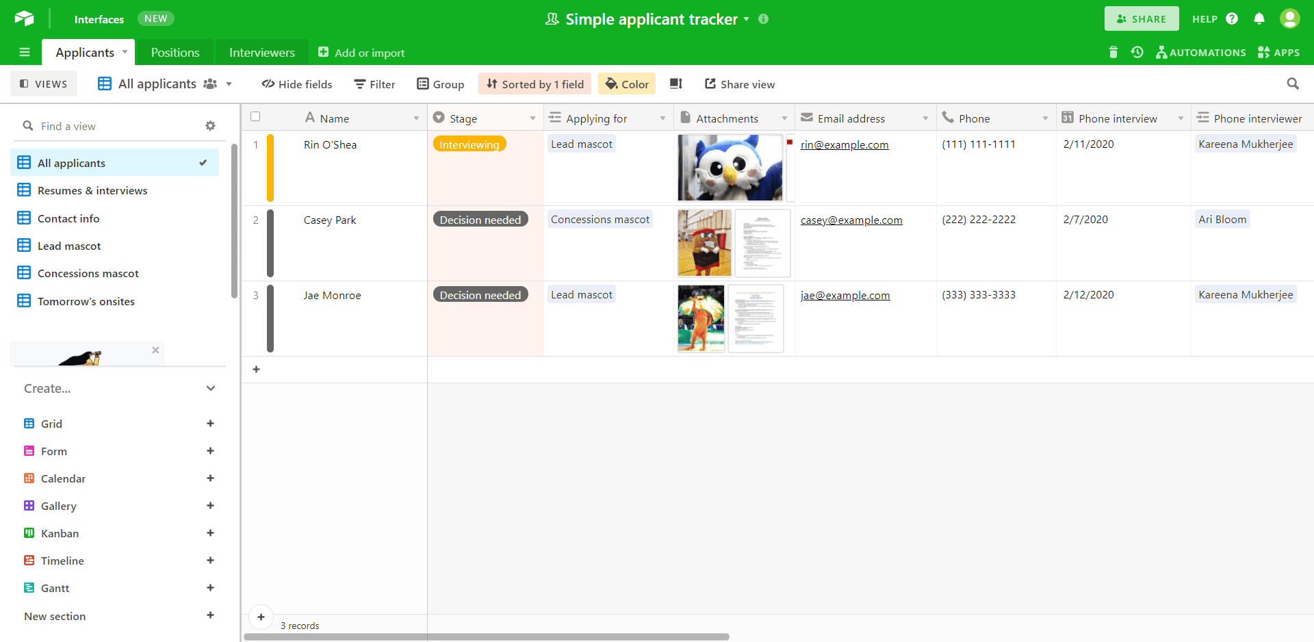The width and height of the screenshot is (1314, 642).
Task: Open the trash/deleted records icon
Action: (1112, 52)
